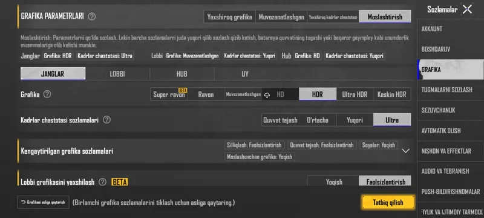Set frame rate to O'rtacha
The image size is (484, 218).
click(x=318, y=120)
